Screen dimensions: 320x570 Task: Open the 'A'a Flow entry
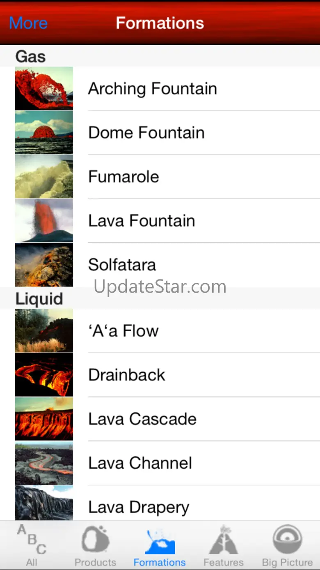point(160,331)
